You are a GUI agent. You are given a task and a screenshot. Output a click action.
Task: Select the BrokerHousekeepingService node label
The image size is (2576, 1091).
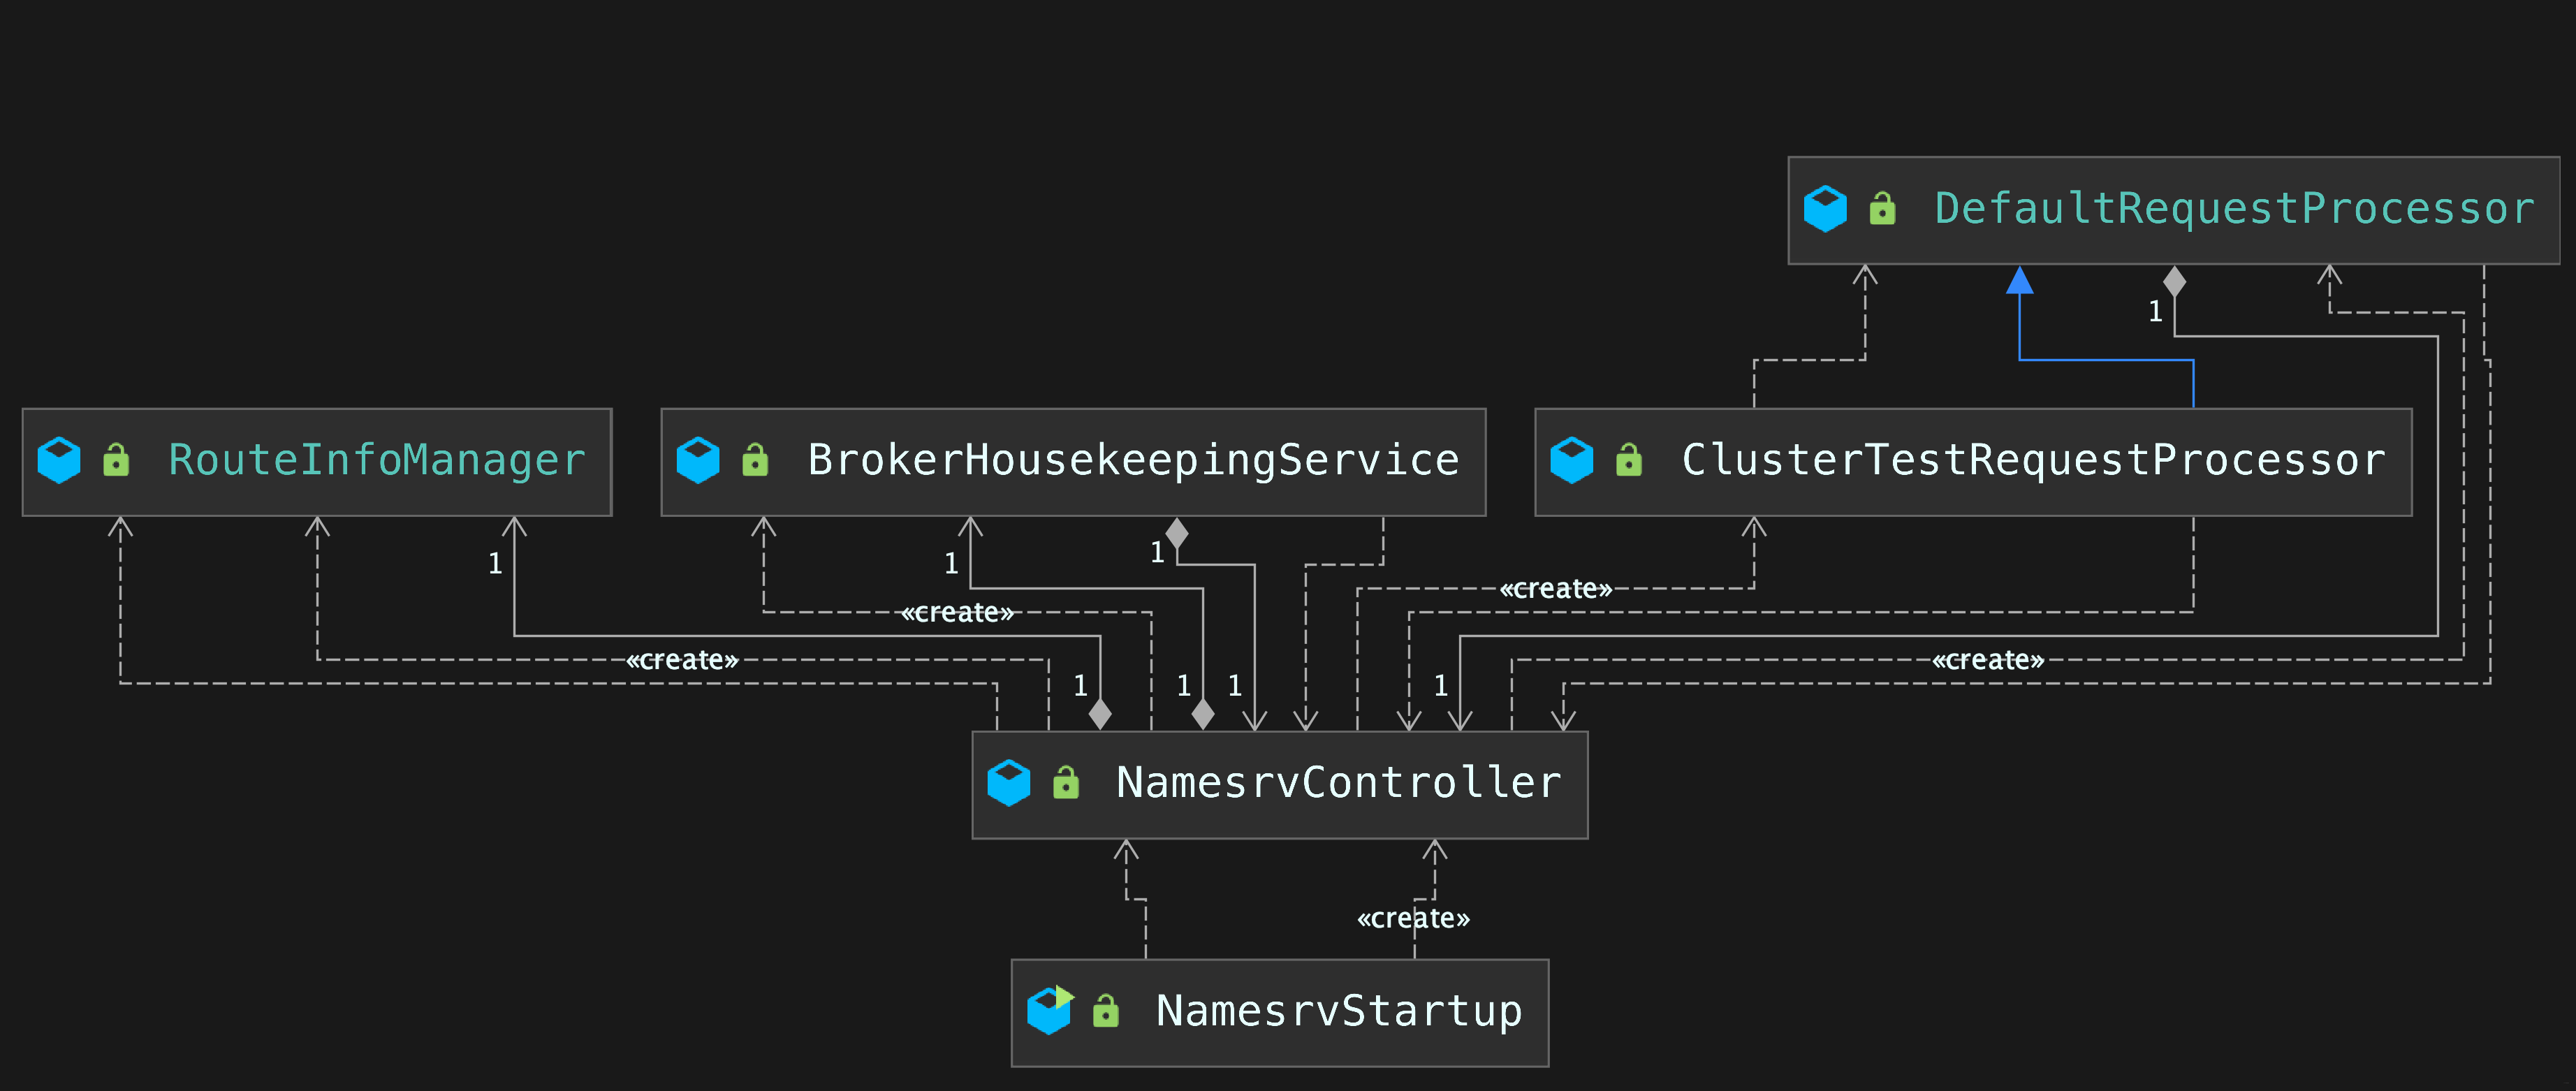click(x=1133, y=460)
